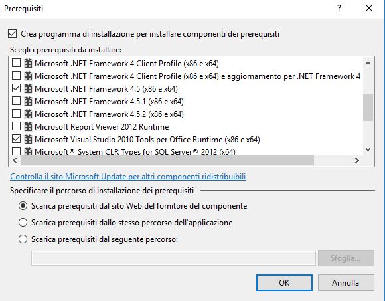This screenshot has width=385, height=301.
Task: Click the horizontal scroll right arrow
Action: [x=357, y=160]
